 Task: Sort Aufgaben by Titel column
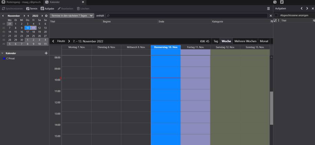click(296, 21)
